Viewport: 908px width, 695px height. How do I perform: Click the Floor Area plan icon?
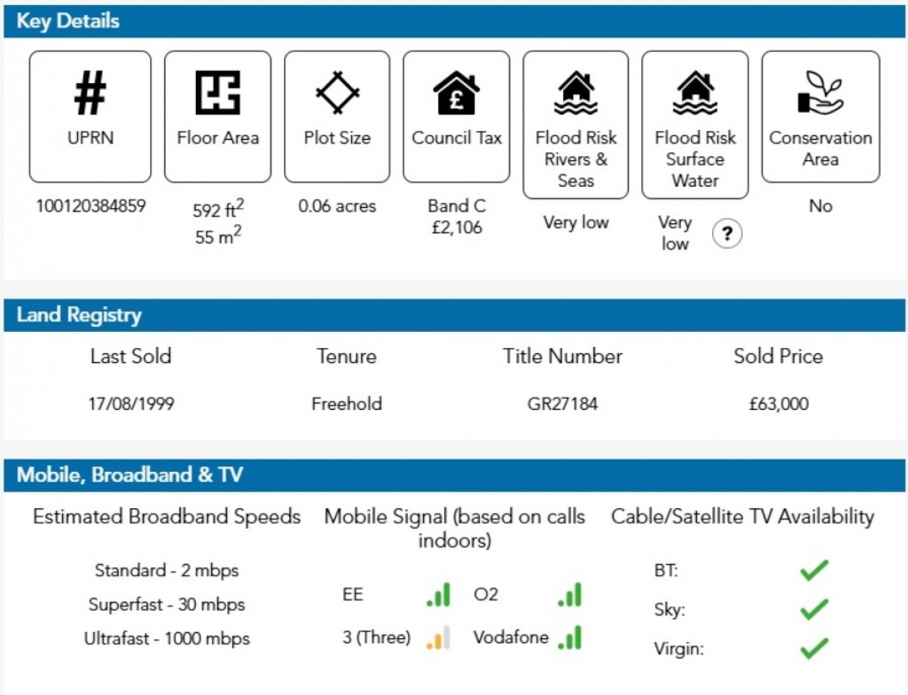pos(218,93)
